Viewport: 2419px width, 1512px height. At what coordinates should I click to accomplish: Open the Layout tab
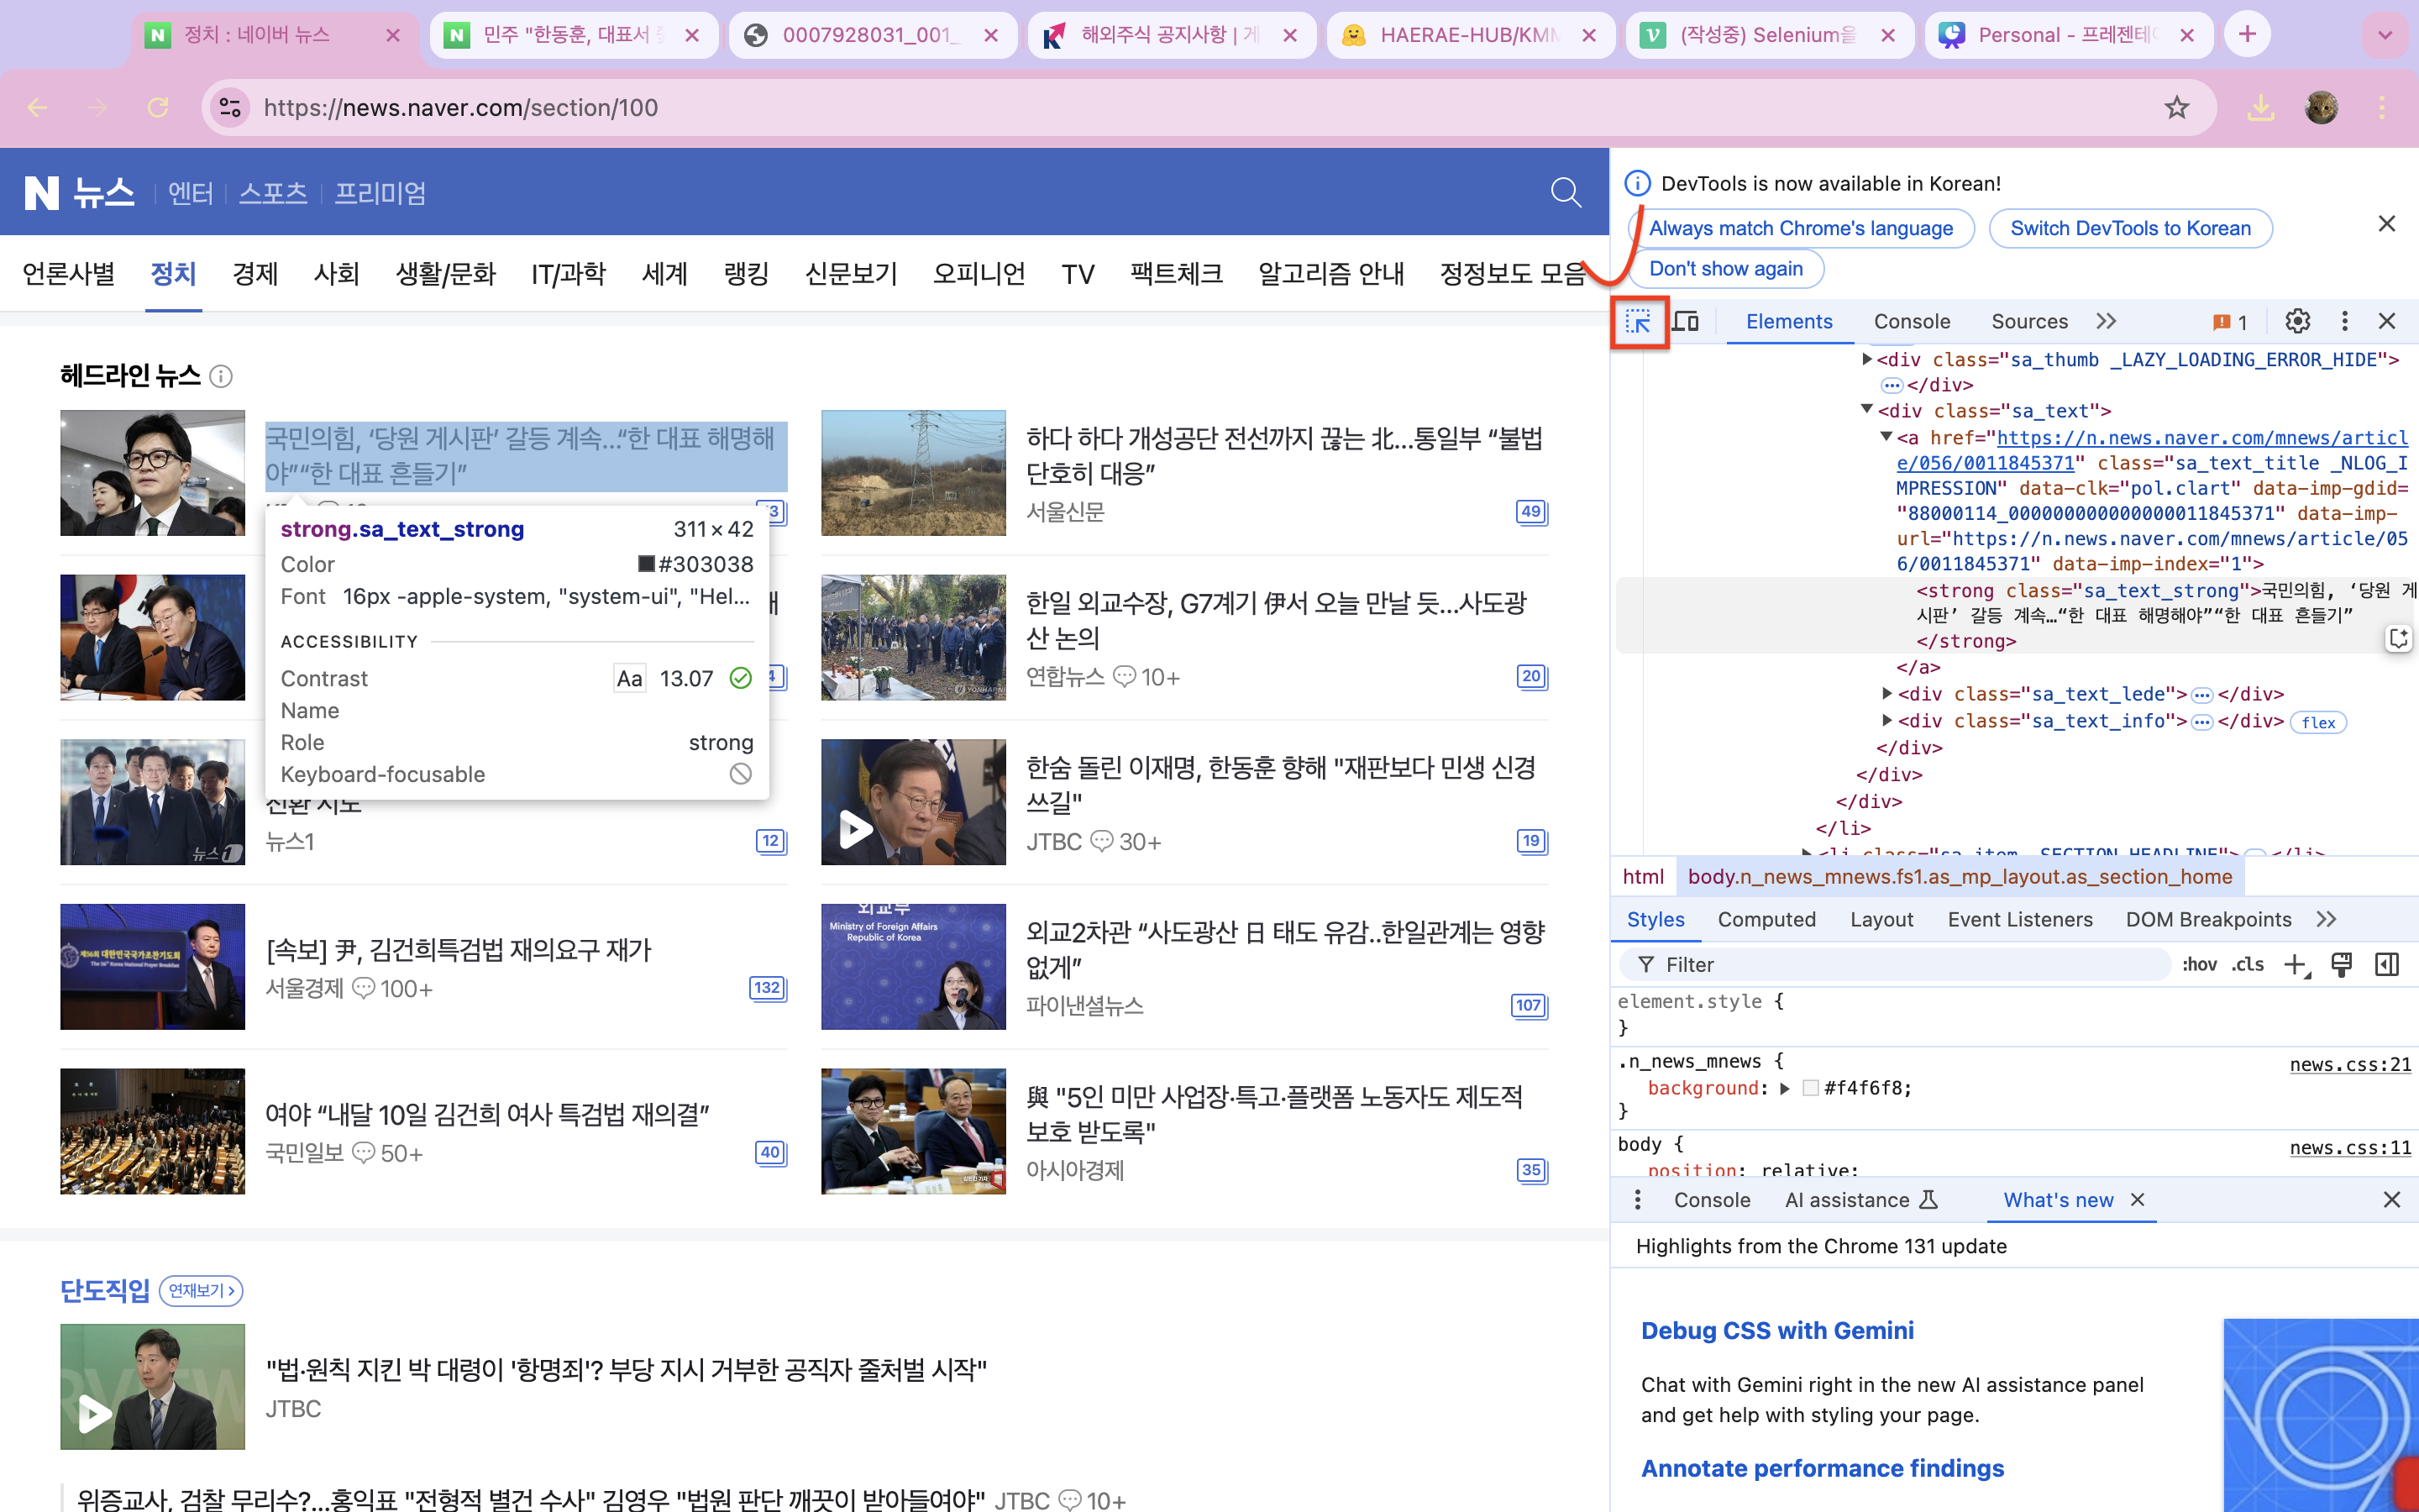pos(1881,920)
